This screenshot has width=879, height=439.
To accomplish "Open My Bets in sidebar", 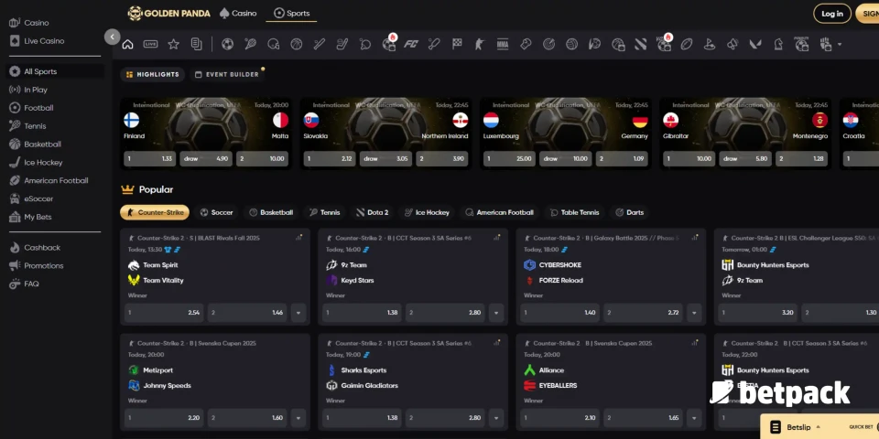I will click(x=38, y=217).
